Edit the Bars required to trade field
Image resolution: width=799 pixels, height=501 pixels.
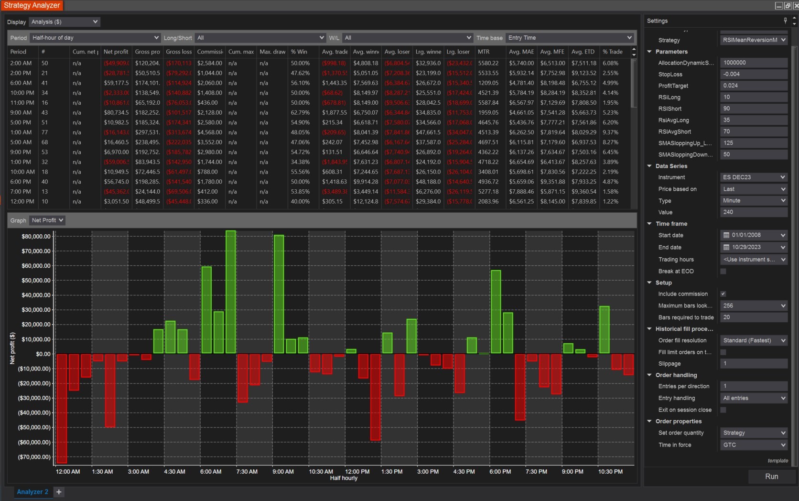[754, 317]
